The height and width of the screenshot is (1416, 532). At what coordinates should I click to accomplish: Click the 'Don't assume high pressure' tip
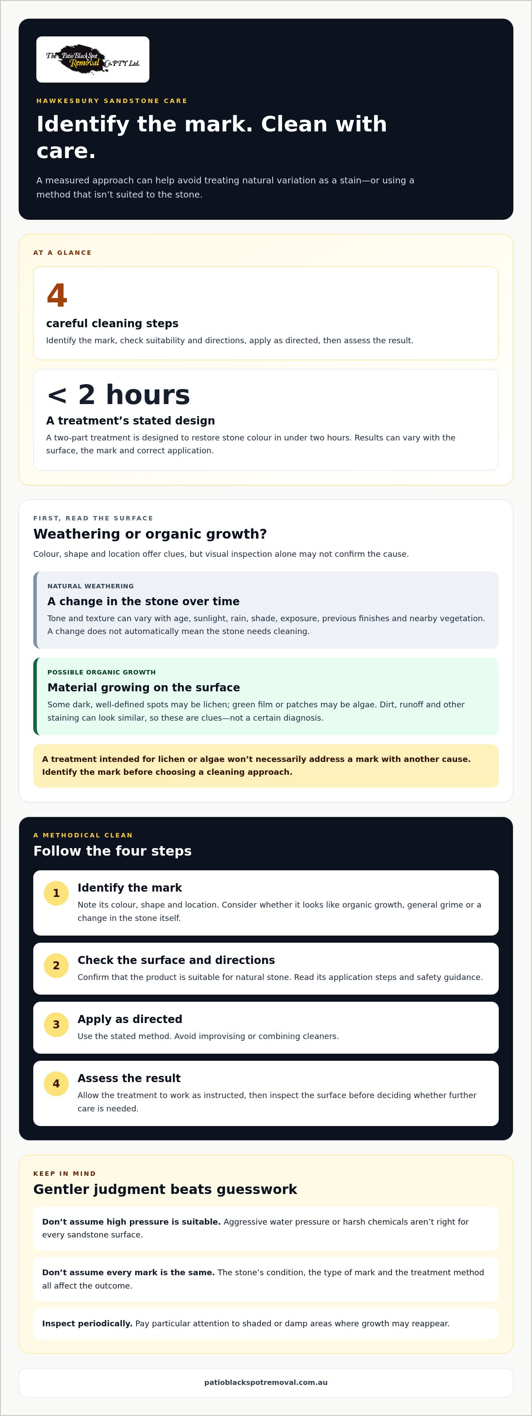coord(266,1229)
